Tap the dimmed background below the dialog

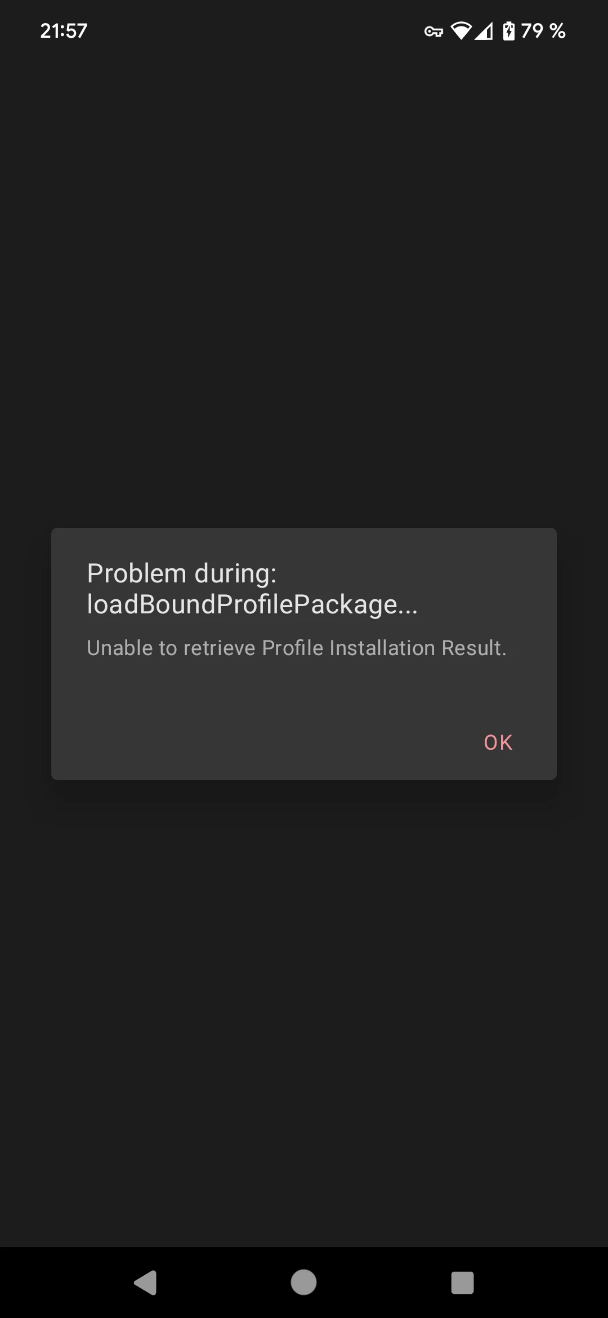click(304, 1014)
